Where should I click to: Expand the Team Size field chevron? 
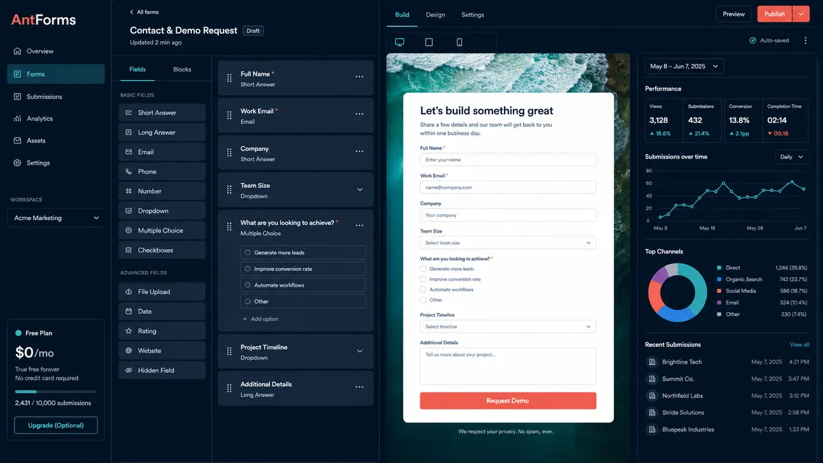[x=359, y=190]
